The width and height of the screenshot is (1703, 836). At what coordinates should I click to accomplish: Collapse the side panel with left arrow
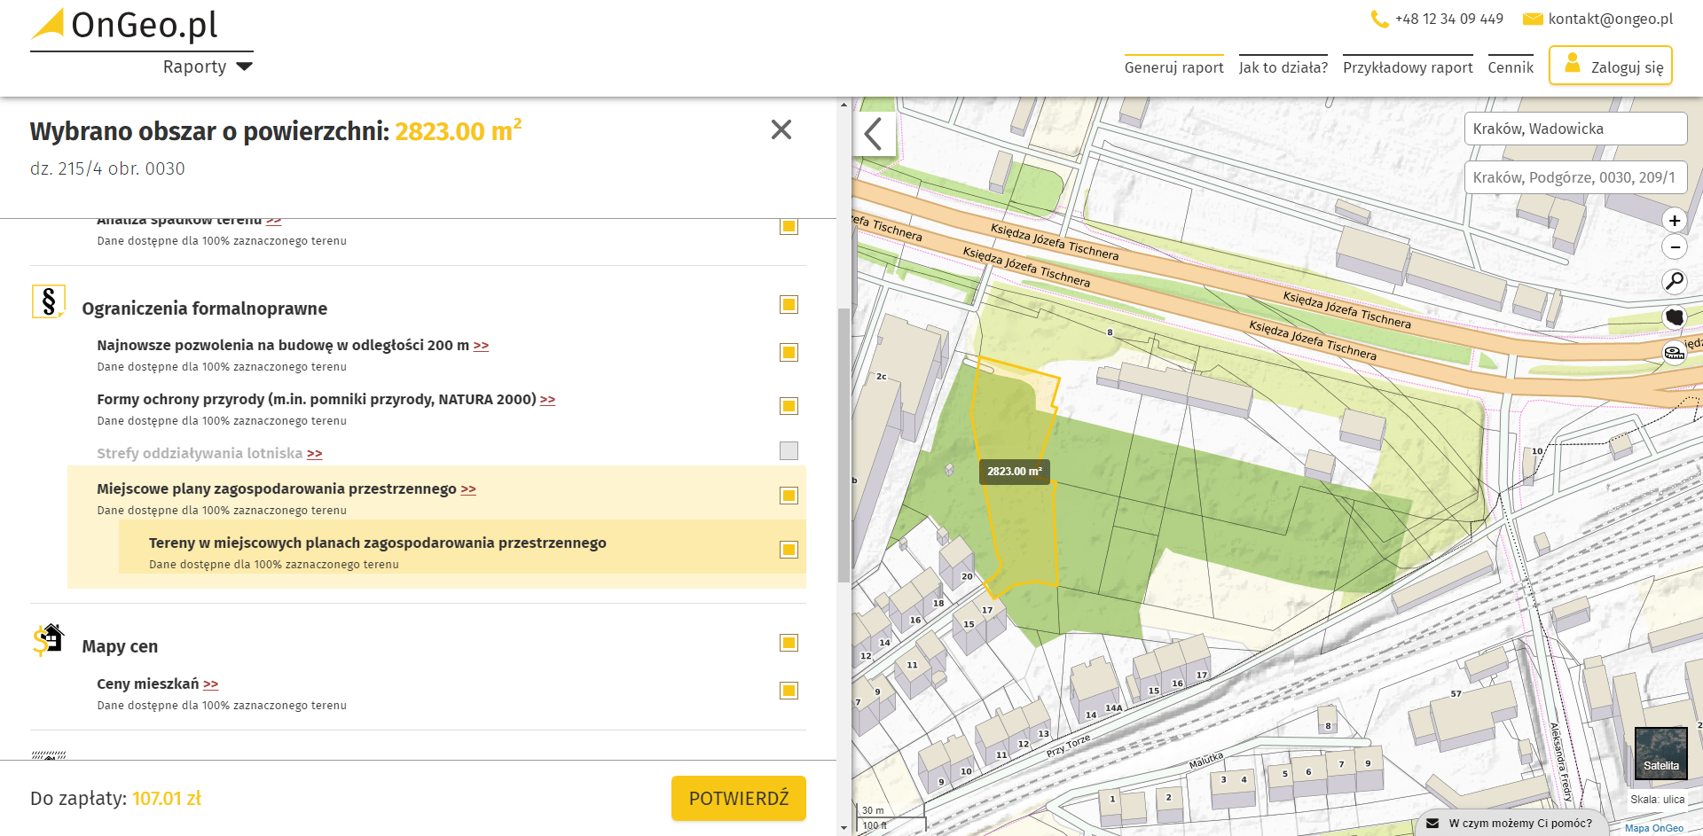pyautogui.click(x=874, y=134)
